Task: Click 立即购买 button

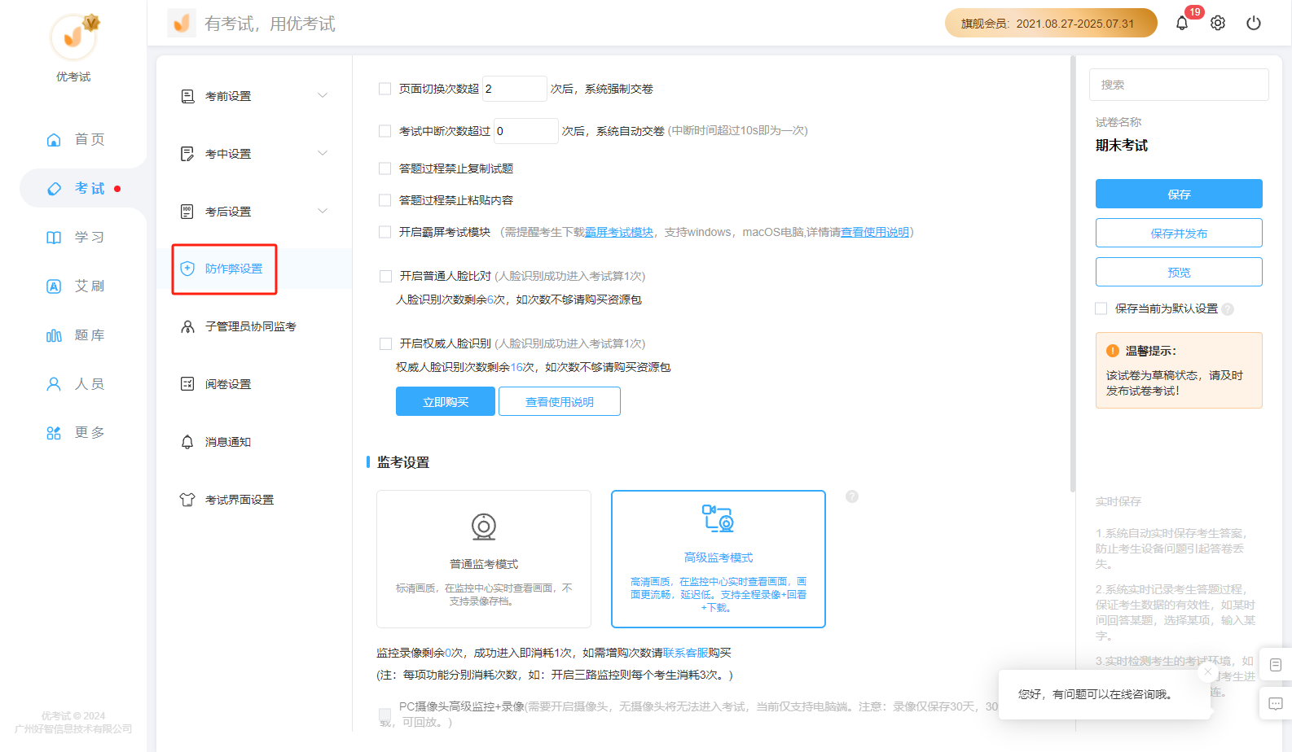Action: (446, 401)
